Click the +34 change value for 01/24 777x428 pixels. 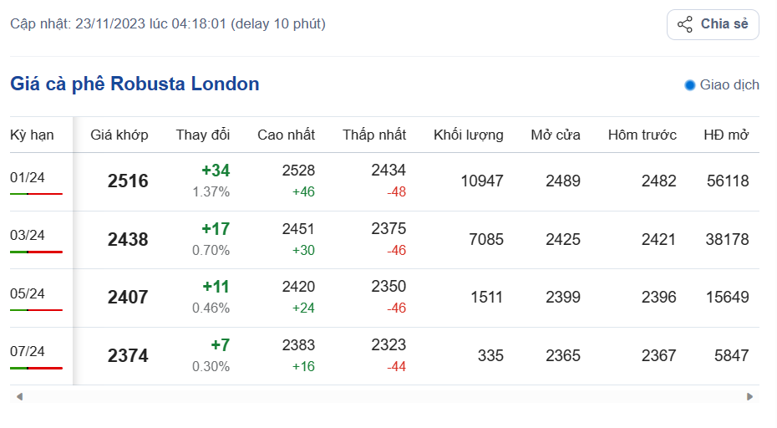pos(216,171)
